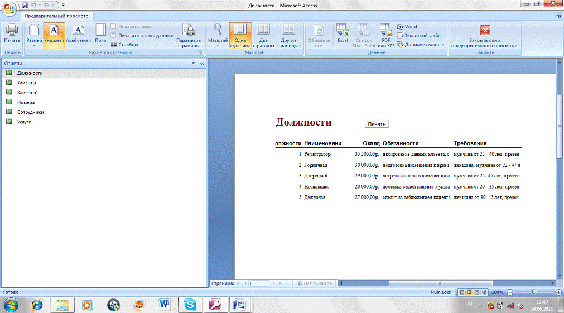Viewport: 564px width, 313px height.
Task: Close print preview with the red X button
Action: 485,35
